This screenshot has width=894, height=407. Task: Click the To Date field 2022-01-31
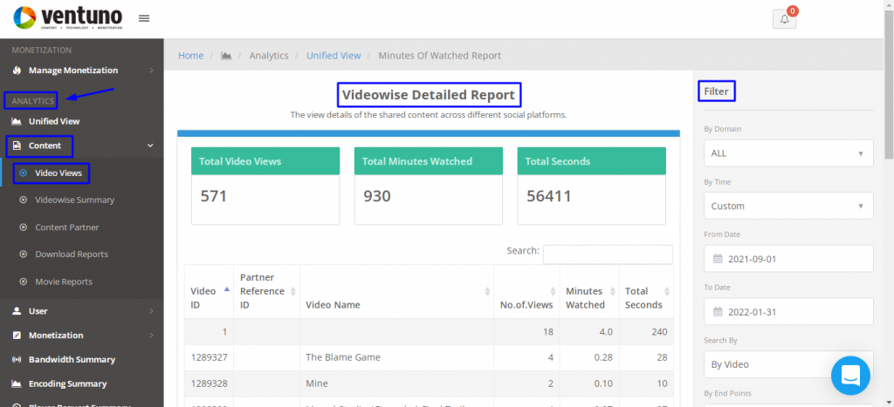788,312
